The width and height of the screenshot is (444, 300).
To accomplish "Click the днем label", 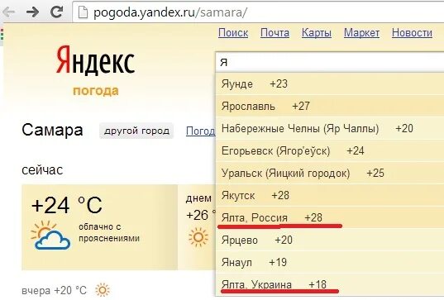I will tap(198, 198).
